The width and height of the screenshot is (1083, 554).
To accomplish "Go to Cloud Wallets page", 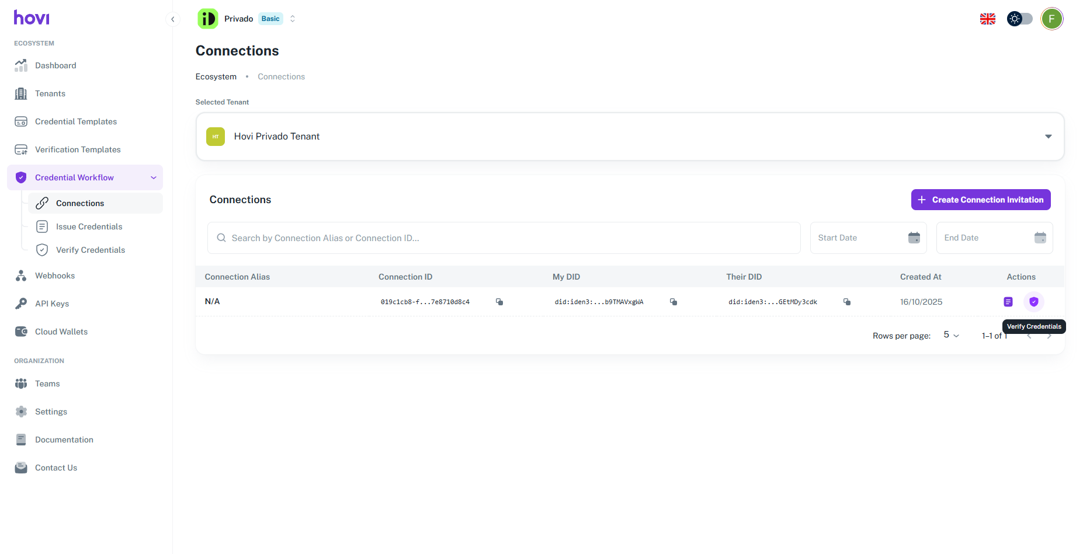I will [x=61, y=332].
